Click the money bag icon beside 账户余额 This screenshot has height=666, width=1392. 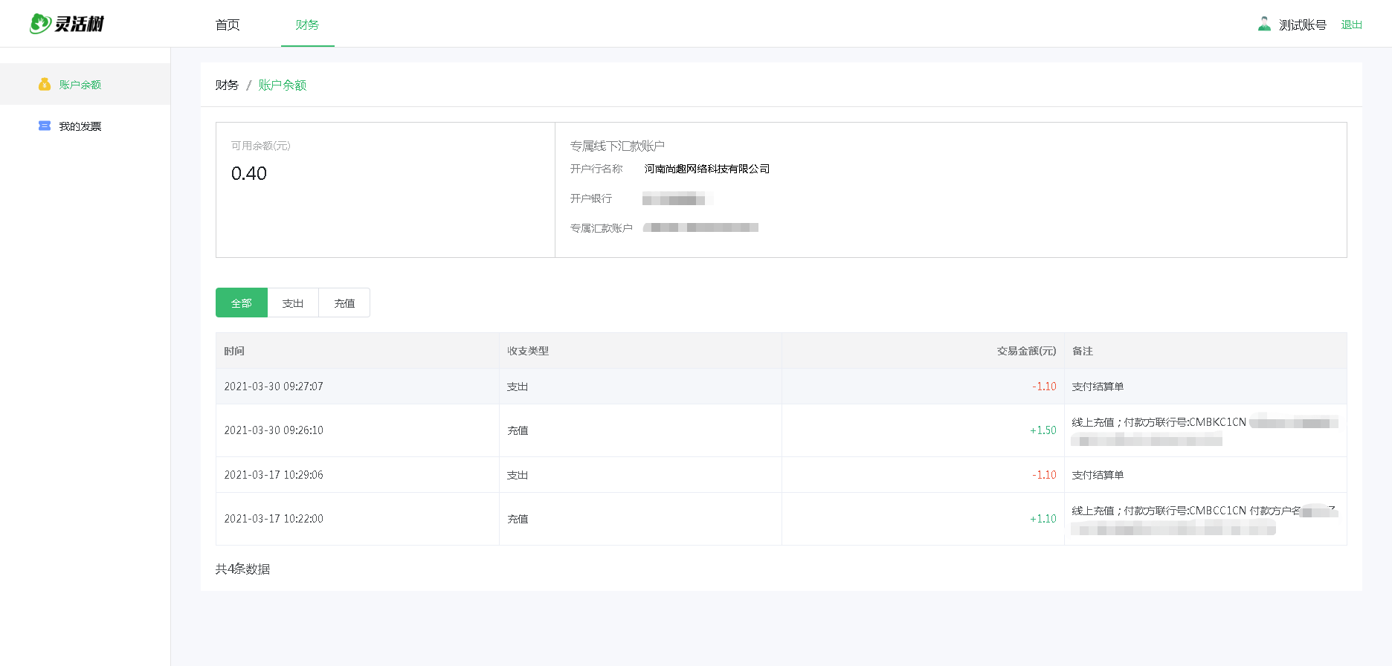point(45,84)
